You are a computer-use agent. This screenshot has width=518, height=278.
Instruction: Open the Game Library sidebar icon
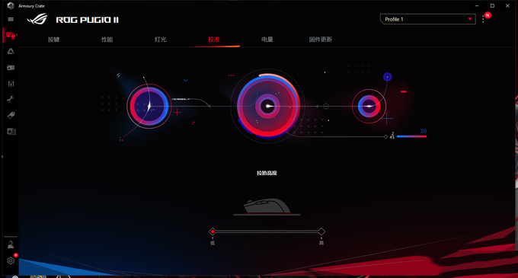[11, 67]
